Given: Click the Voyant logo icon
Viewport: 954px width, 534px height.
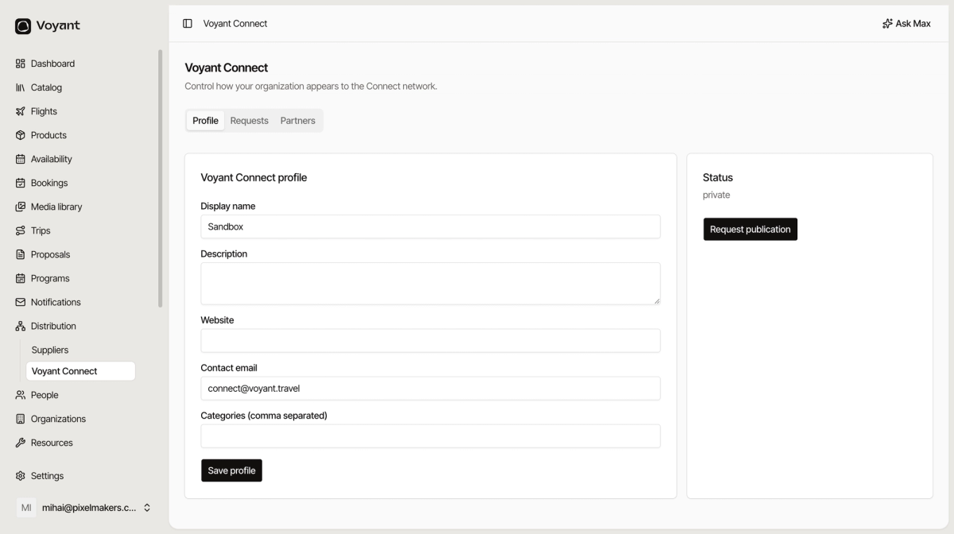Looking at the screenshot, I should [23, 26].
